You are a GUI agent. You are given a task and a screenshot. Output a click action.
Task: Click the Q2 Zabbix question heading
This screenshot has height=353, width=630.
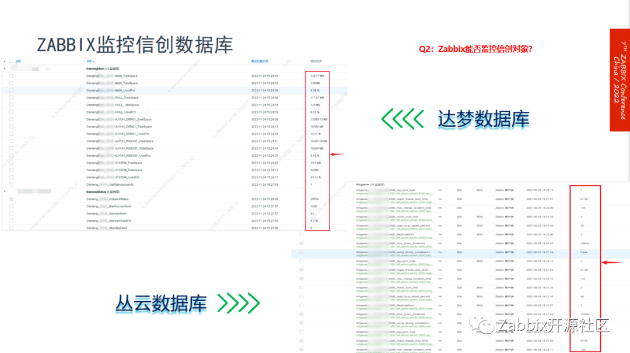coord(475,49)
